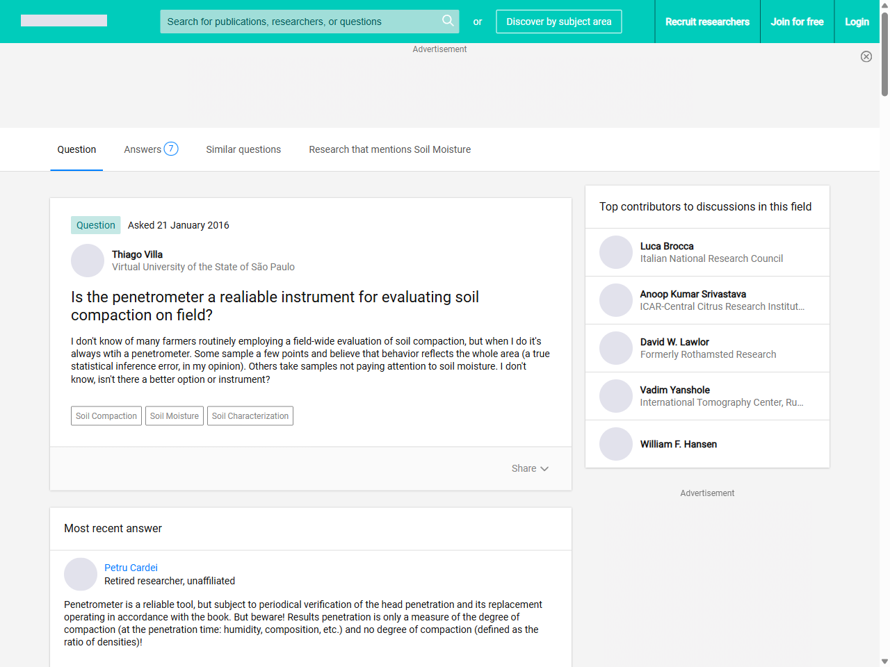This screenshot has width=890, height=667.
Task: Focus the publications search field
Action: (x=299, y=22)
